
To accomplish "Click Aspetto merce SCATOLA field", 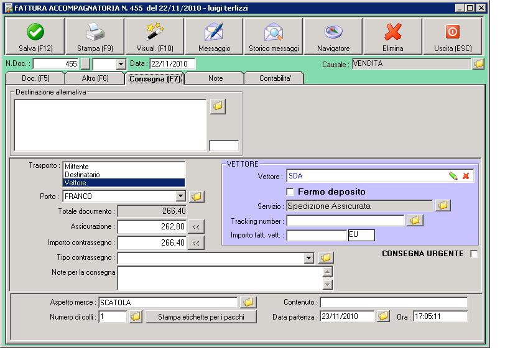I will pyautogui.click(x=168, y=302).
